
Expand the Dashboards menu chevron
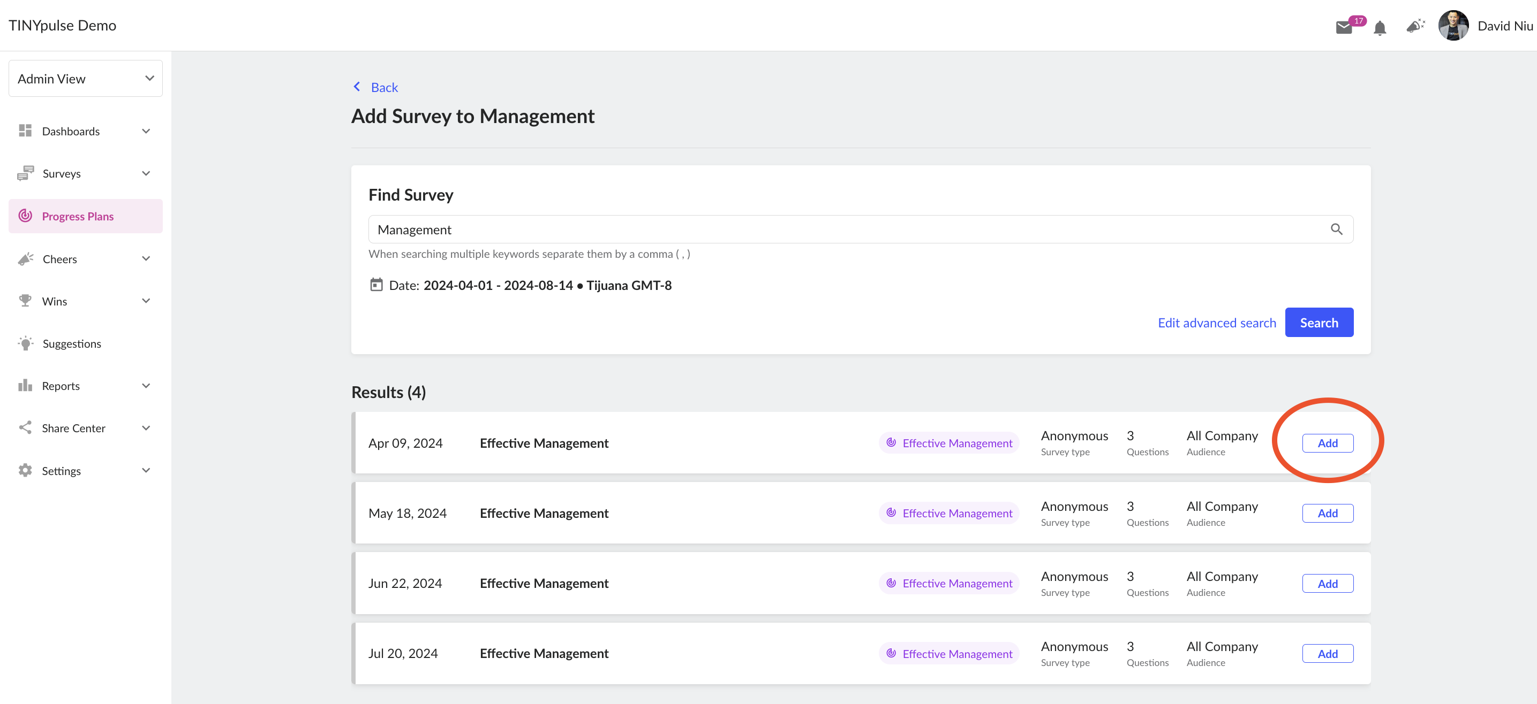146,131
